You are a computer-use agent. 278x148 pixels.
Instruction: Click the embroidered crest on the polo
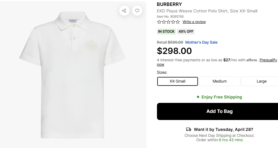(x=90, y=45)
